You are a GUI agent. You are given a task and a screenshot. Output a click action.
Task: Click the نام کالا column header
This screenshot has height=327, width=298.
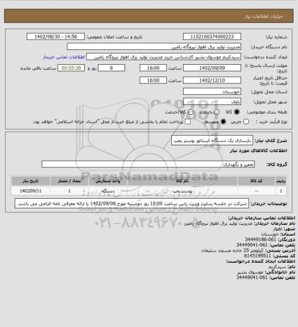182,181
